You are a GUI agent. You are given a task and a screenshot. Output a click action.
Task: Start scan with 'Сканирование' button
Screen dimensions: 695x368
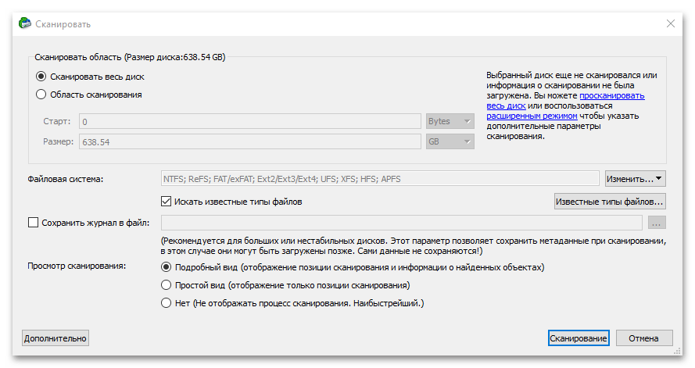tap(579, 338)
